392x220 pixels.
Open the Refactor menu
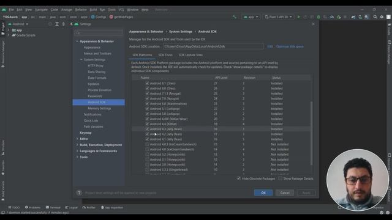pyautogui.click(x=81, y=10)
